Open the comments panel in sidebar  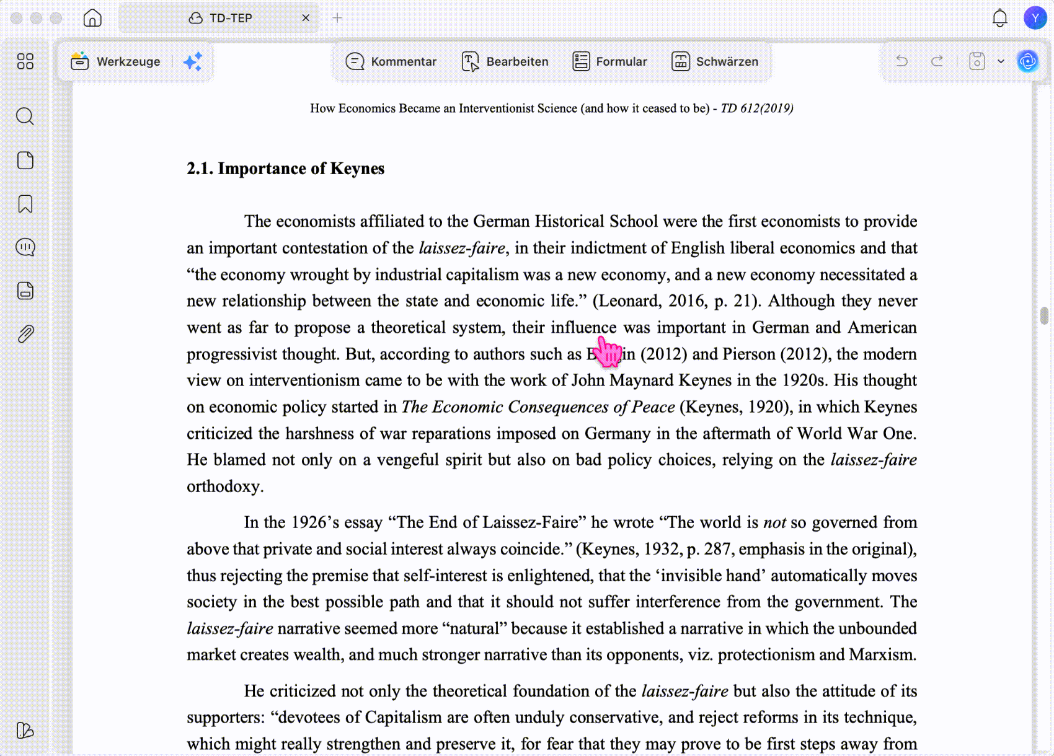(x=25, y=247)
